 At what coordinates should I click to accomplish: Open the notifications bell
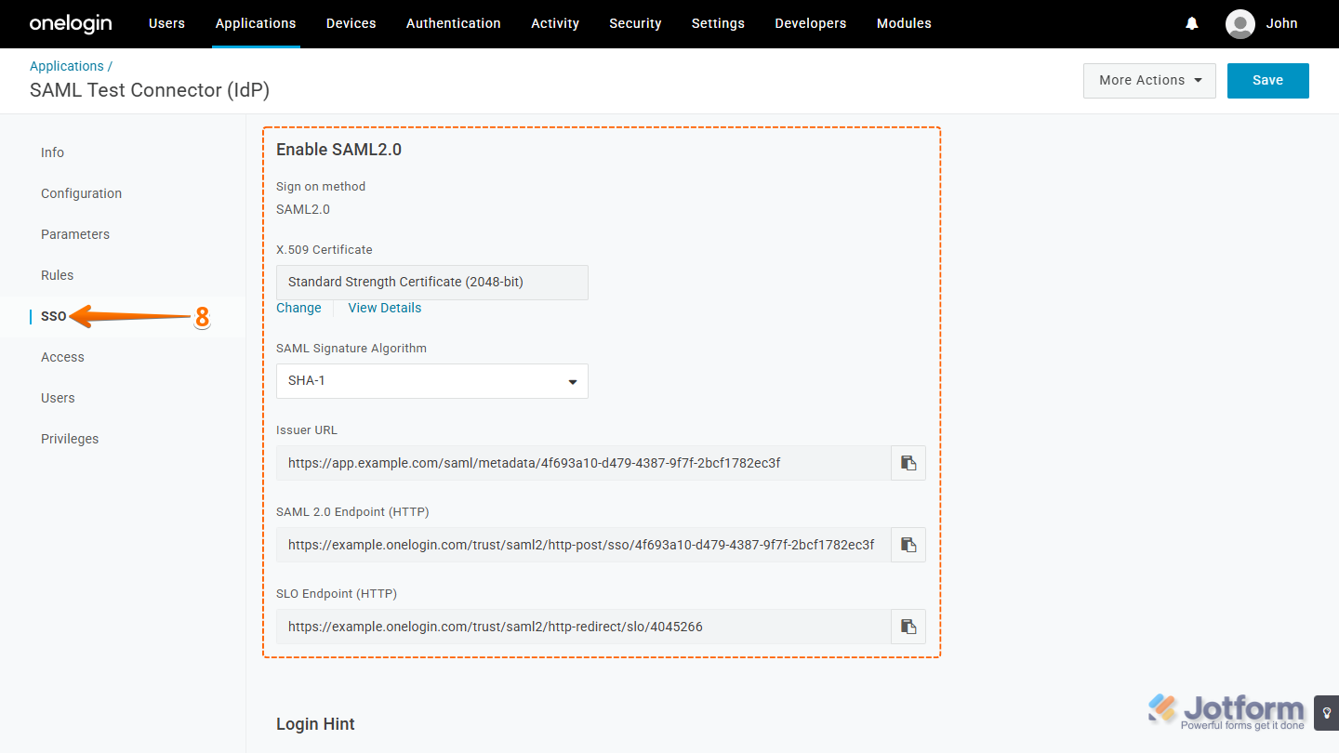[1192, 23]
